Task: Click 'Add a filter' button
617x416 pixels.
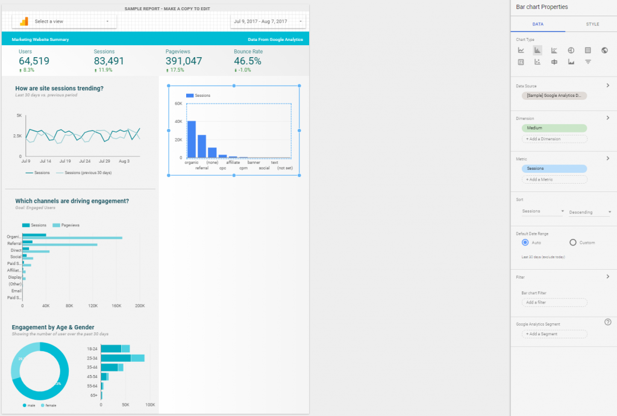Action: tap(554, 302)
